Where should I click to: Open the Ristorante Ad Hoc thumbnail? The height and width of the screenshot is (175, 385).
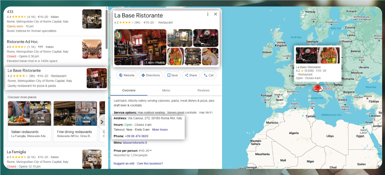coord(92,49)
